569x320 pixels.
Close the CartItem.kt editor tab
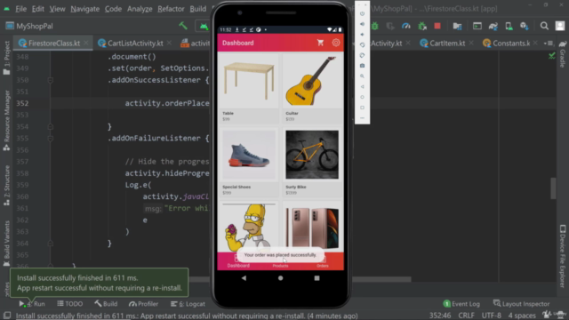click(471, 44)
